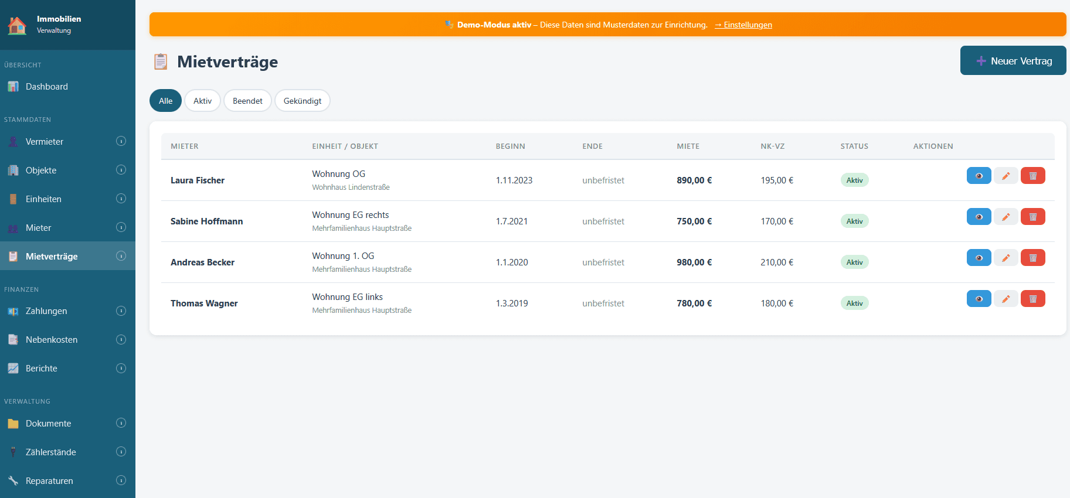
Task: Open Einstellungen link in demo banner
Action: 743,25
